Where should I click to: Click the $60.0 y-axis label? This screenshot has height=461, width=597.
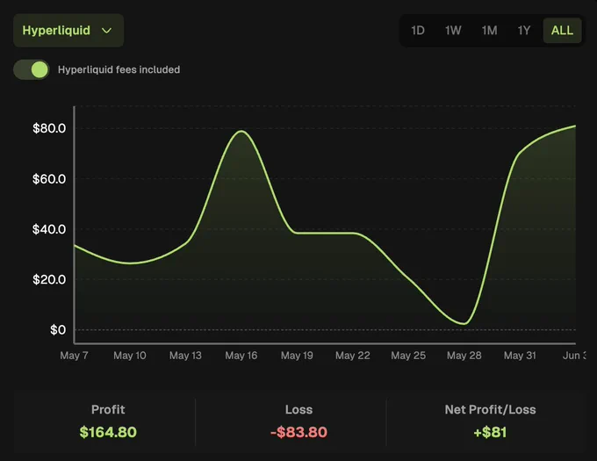coord(49,179)
